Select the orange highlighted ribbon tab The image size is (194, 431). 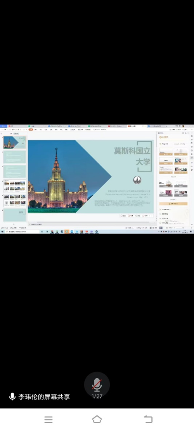coord(31,130)
